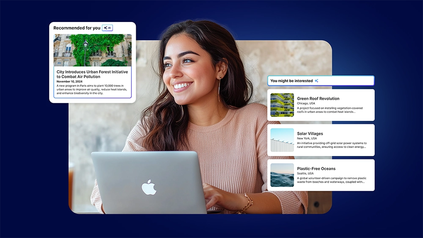Click the November 10, 2024 date text

tap(69, 82)
